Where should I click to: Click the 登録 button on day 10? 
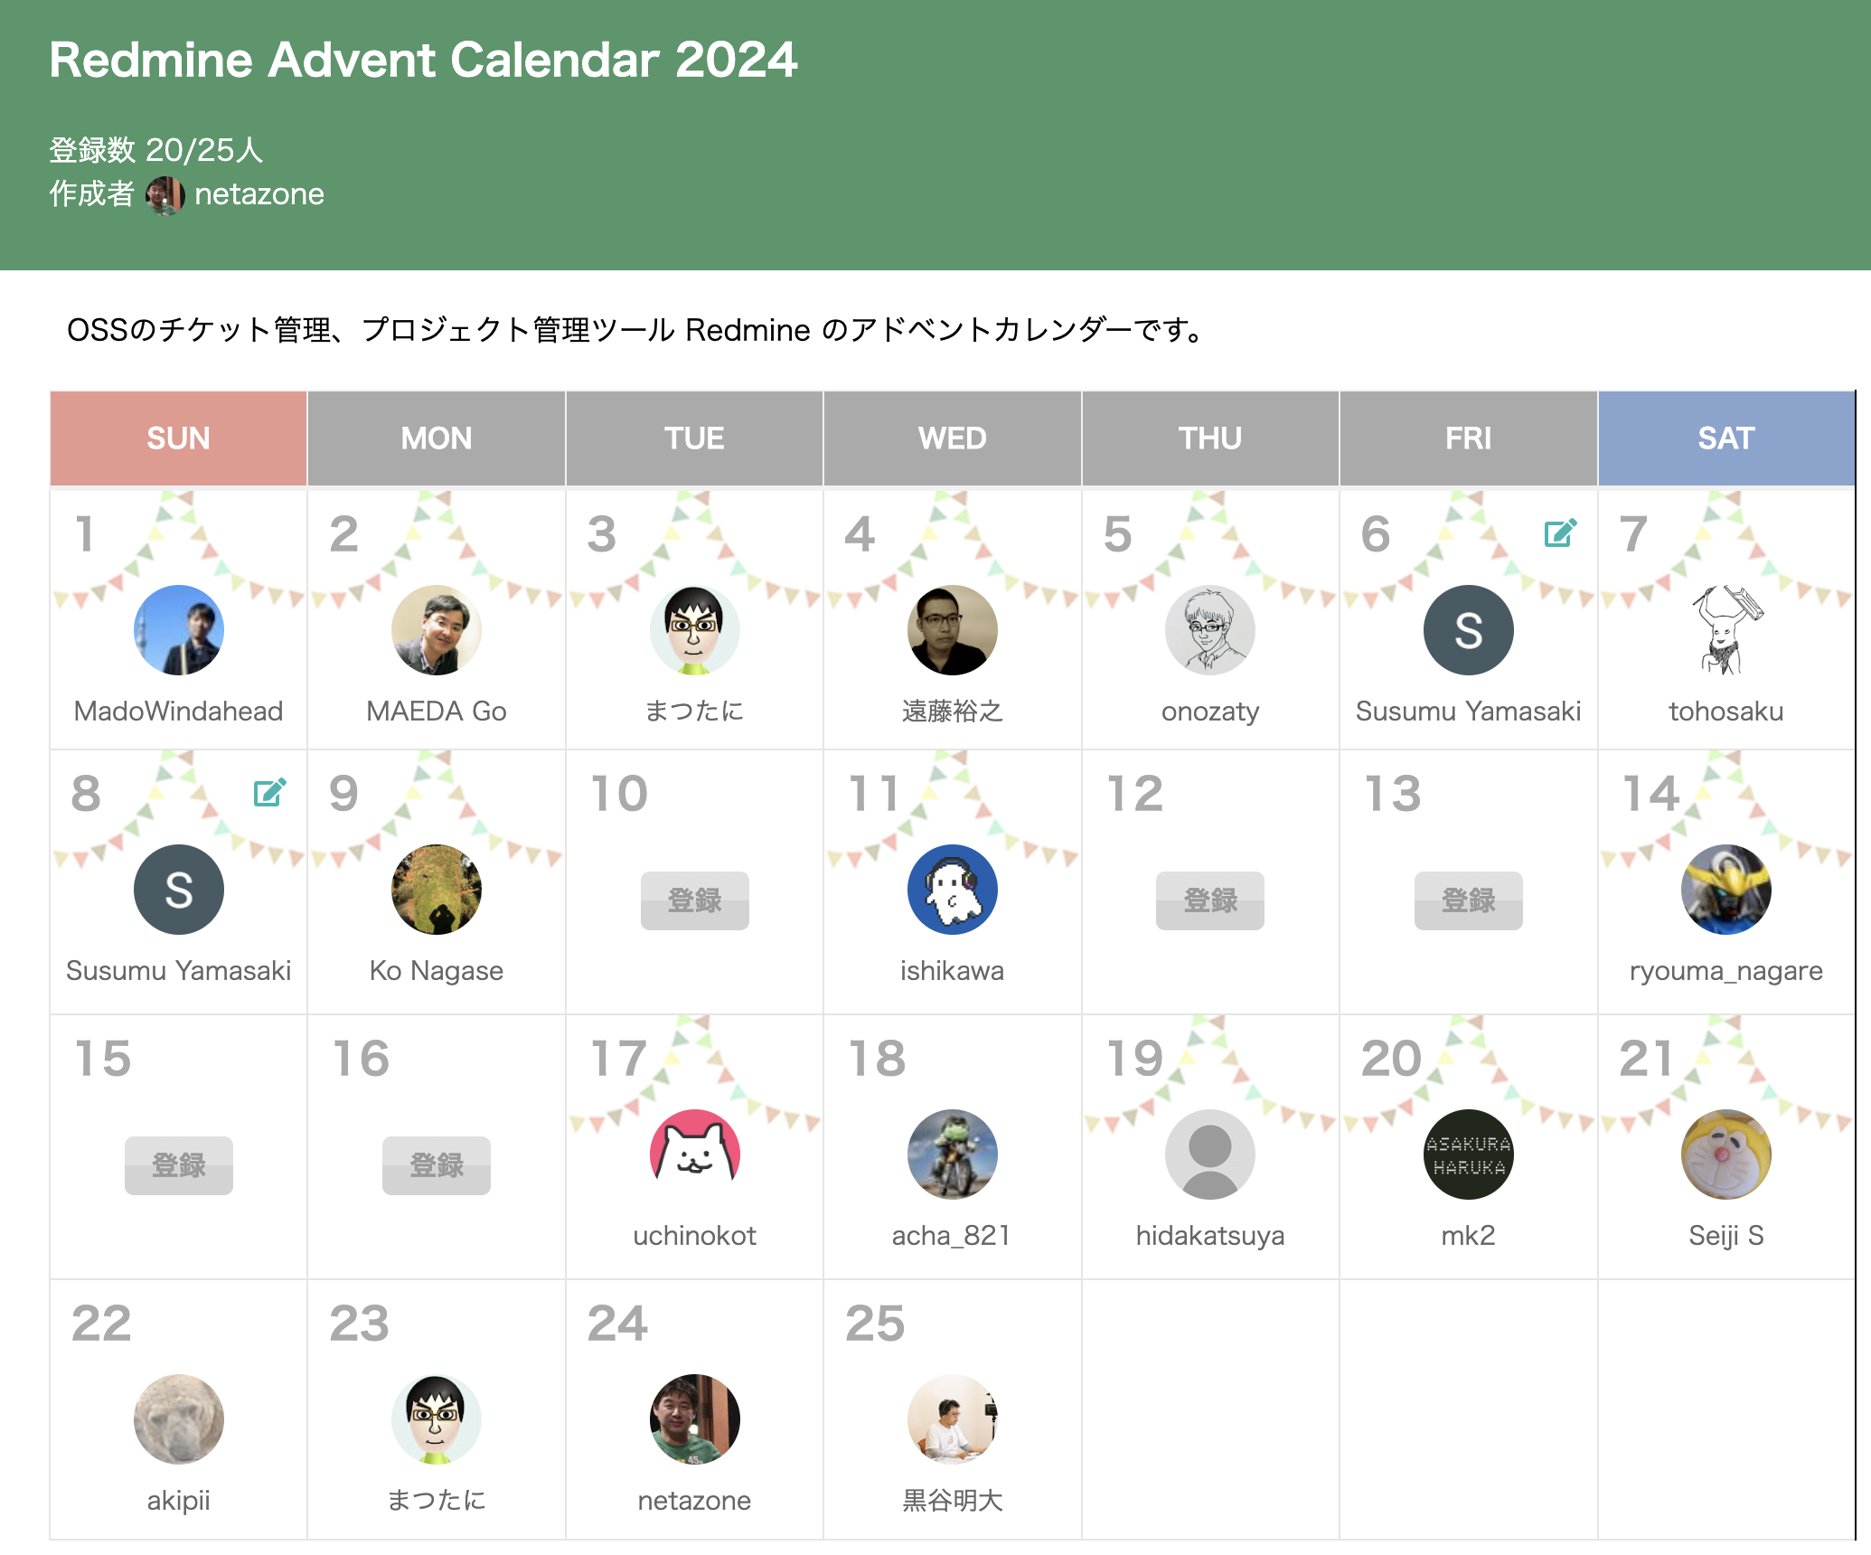click(x=694, y=900)
